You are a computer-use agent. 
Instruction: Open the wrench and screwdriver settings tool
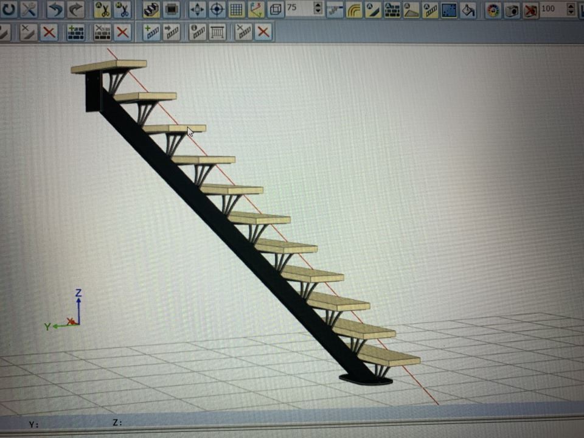click(29, 9)
